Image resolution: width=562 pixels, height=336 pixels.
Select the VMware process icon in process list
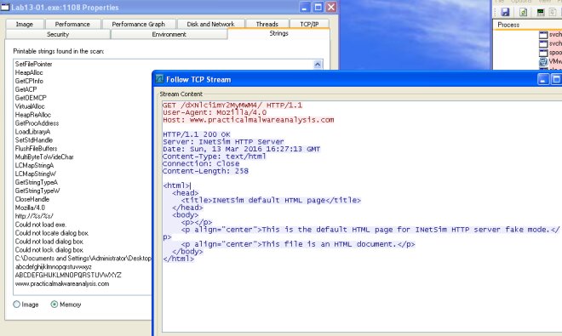(543, 61)
